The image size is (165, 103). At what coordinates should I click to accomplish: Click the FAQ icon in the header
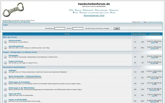pos(70,10)
